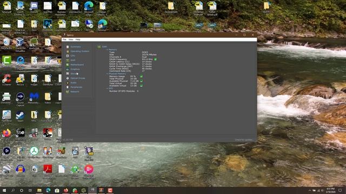Select the Discord desktop shortcut

tap(34, 7)
